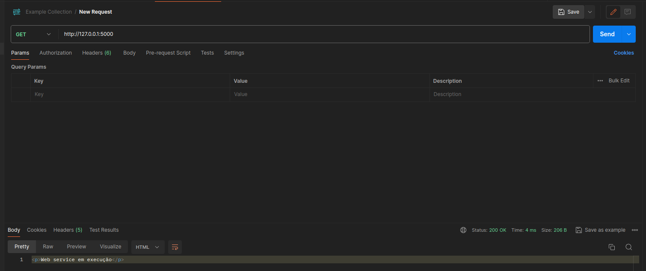This screenshot has width=646, height=271.
Task: Open the Cookies link
Action: [624, 53]
